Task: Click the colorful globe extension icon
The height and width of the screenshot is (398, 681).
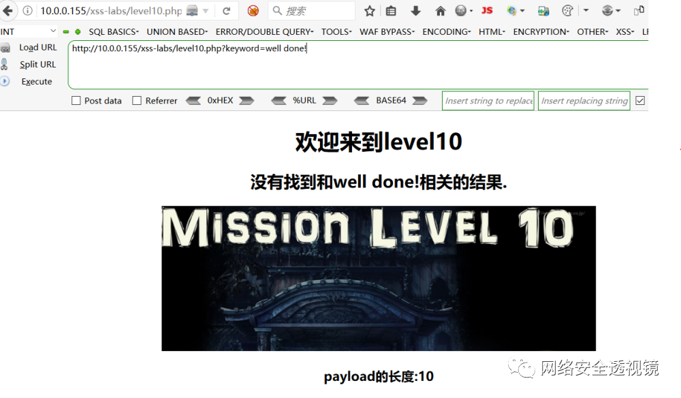Action: pos(512,11)
